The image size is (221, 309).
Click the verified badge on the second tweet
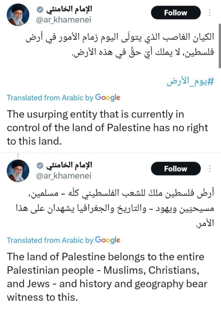click(x=39, y=165)
